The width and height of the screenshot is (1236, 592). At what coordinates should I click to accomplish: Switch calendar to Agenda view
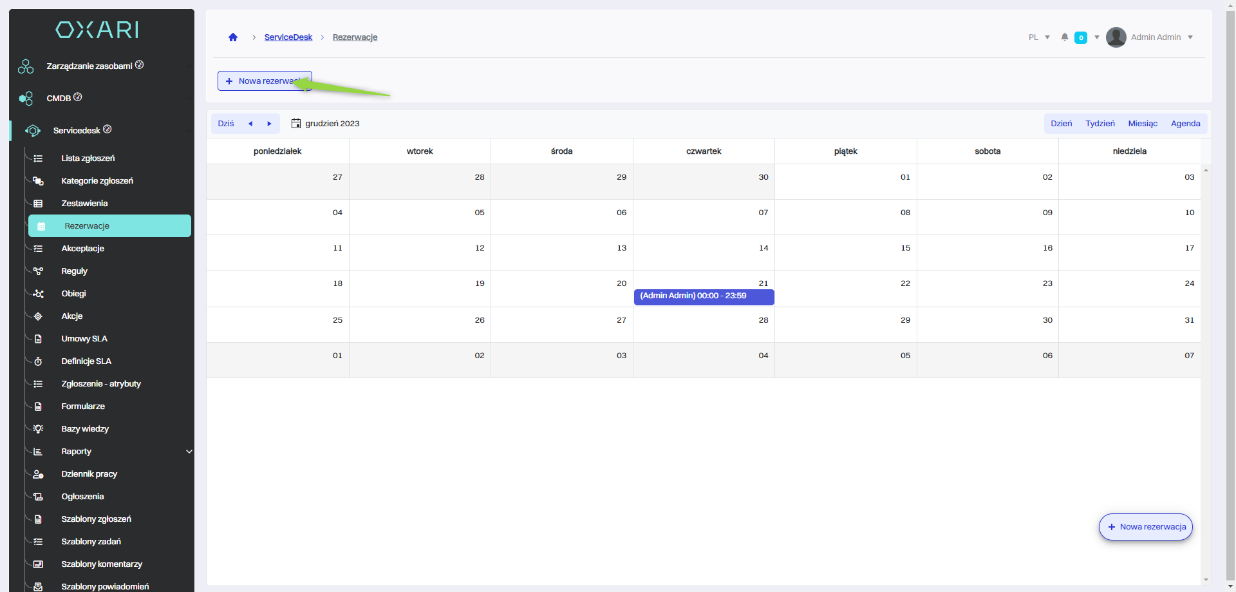coord(1185,124)
